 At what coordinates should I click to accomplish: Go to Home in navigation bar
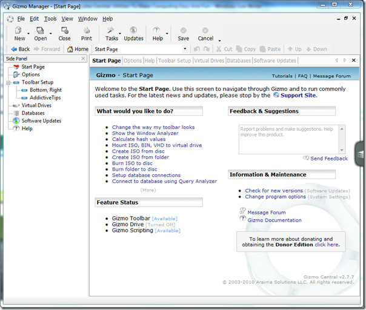point(78,49)
